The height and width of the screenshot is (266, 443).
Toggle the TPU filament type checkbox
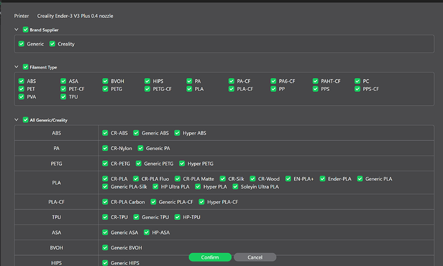click(64, 97)
